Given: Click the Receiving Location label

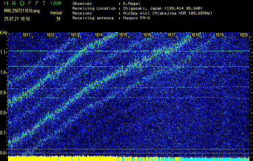Looking at the screenshot, I should [x=94, y=8].
